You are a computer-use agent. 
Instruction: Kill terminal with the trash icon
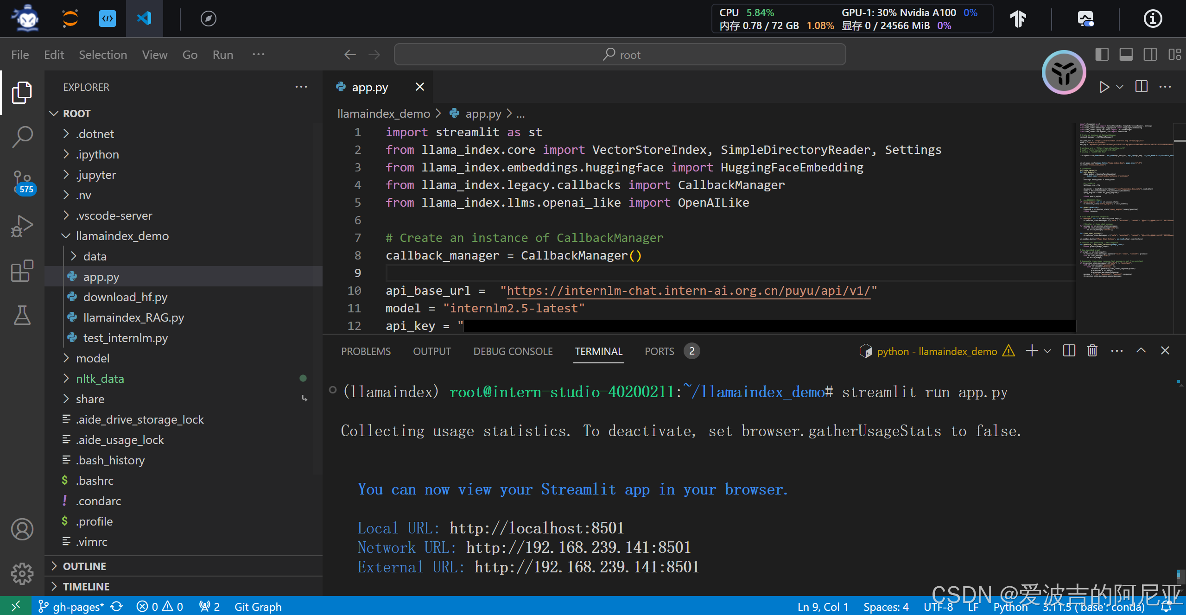1092,351
